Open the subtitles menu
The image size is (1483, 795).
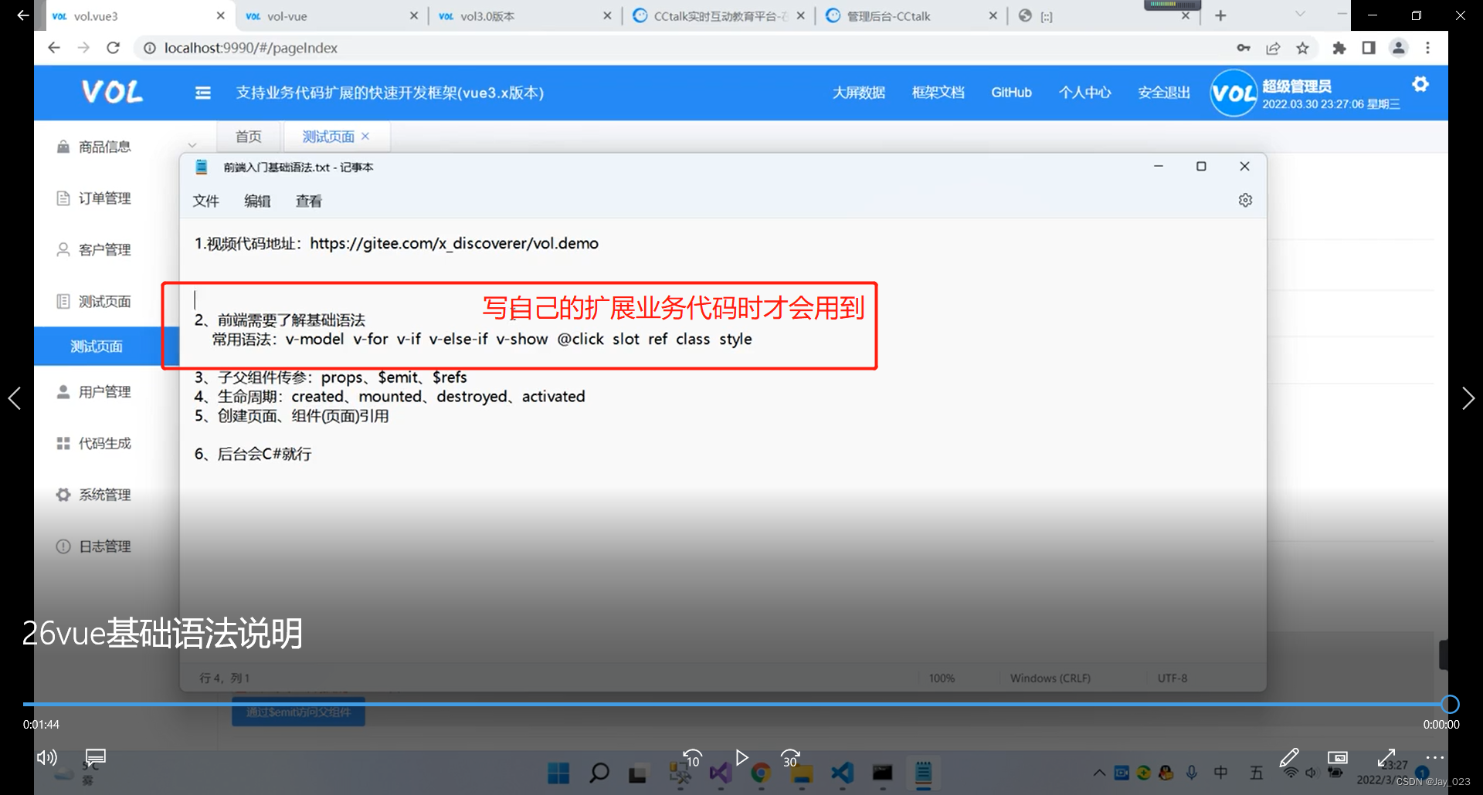pyautogui.click(x=96, y=757)
